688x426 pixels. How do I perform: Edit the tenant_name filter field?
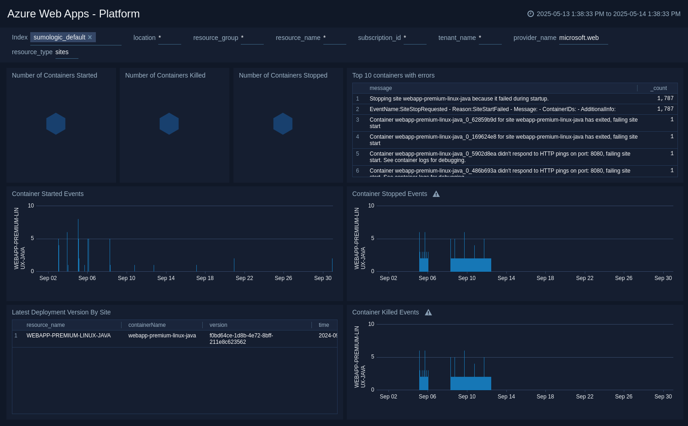[490, 38]
